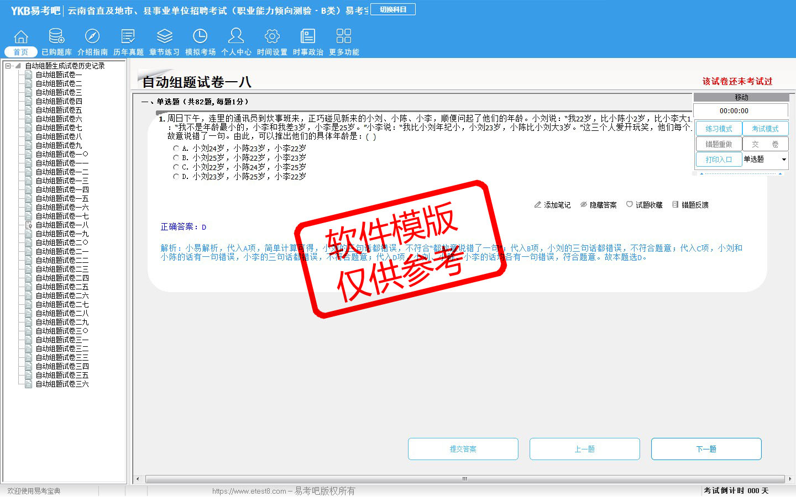The height and width of the screenshot is (497, 796).
Task: Open 模拟考场 clock icon
Action: click(200, 36)
